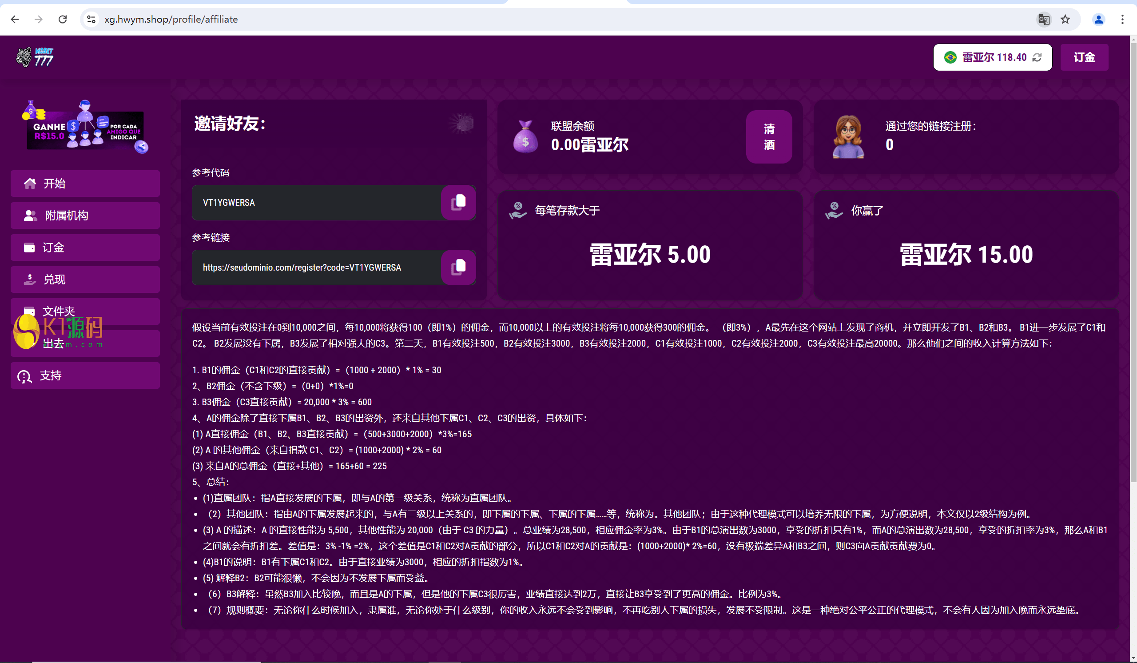Viewport: 1137px width, 663px height.
Task: Click the Google Translate icon in address bar
Action: 1044,20
